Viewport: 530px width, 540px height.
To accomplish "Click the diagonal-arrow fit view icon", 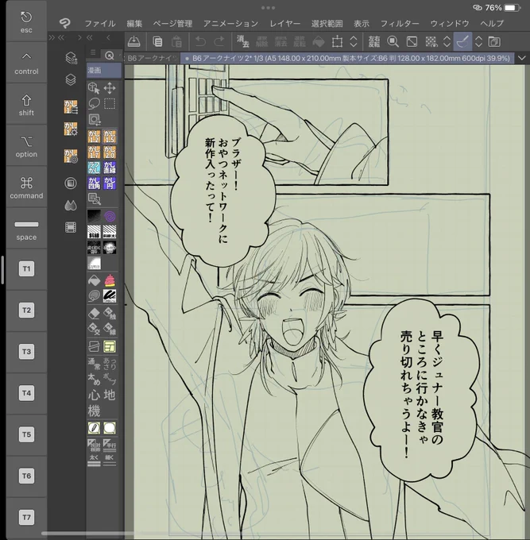I will click(412, 41).
